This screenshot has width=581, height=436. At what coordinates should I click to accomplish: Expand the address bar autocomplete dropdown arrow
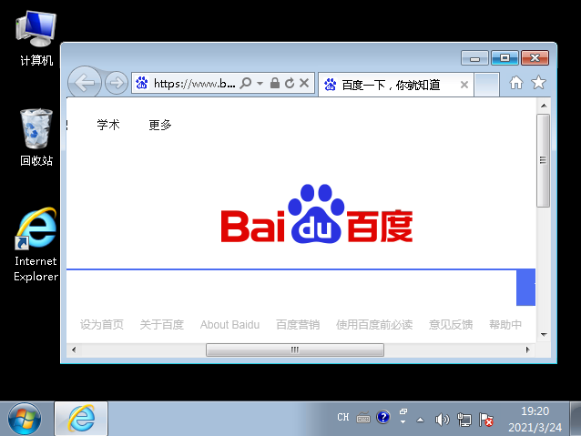(260, 84)
